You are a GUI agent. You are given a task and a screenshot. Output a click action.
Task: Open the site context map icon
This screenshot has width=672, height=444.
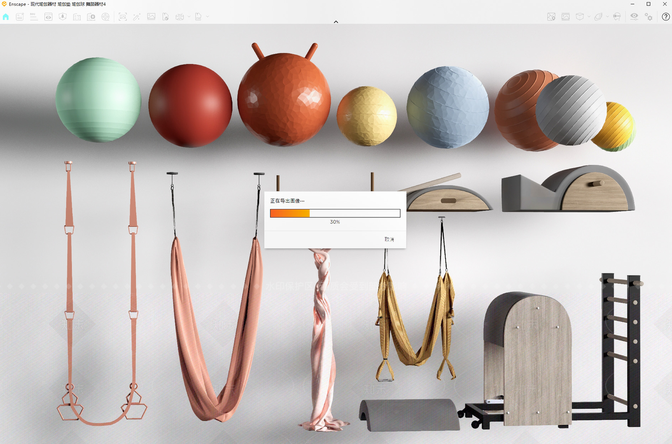coord(551,17)
